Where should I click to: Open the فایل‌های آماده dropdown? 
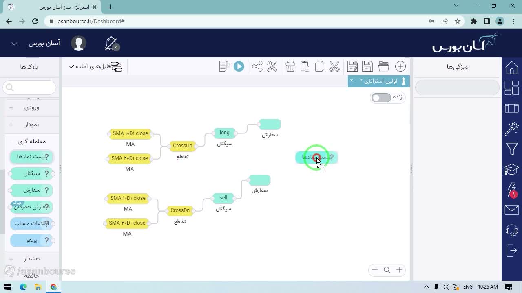coord(95,66)
